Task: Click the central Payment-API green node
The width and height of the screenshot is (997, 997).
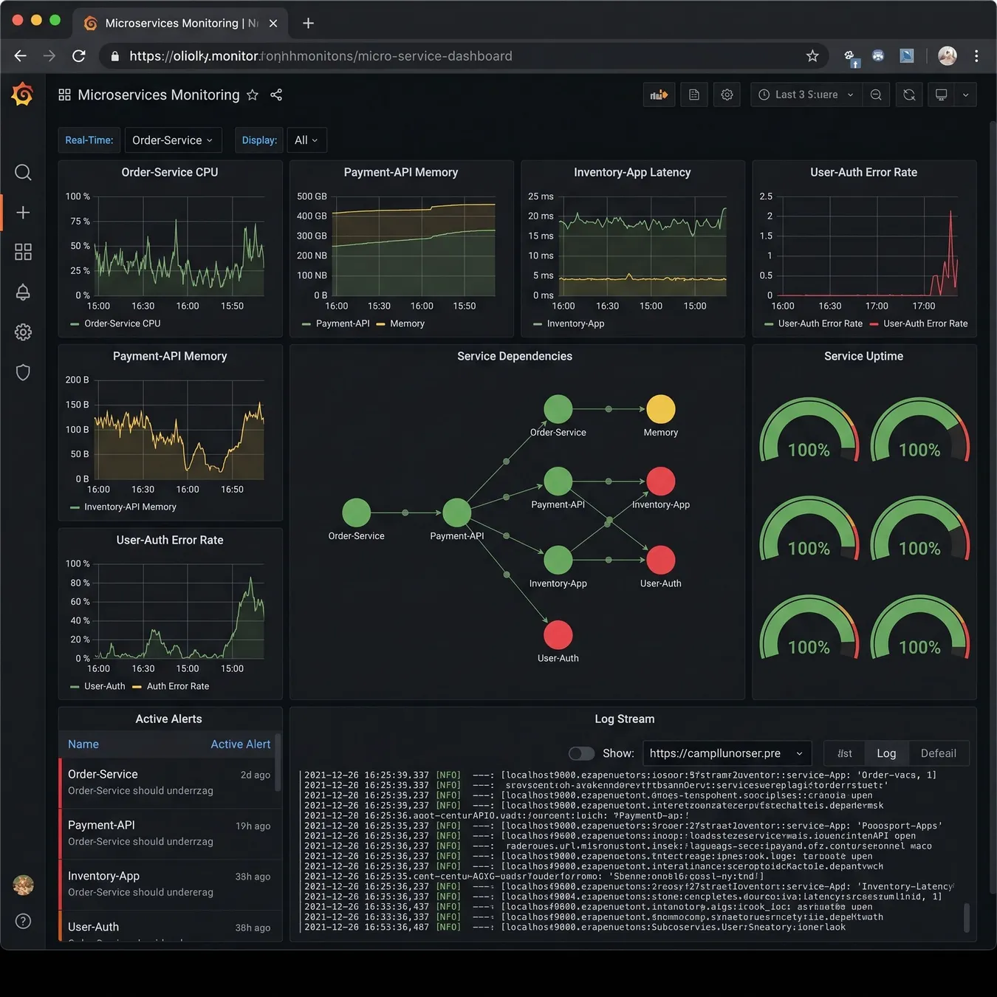Action: [457, 513]
